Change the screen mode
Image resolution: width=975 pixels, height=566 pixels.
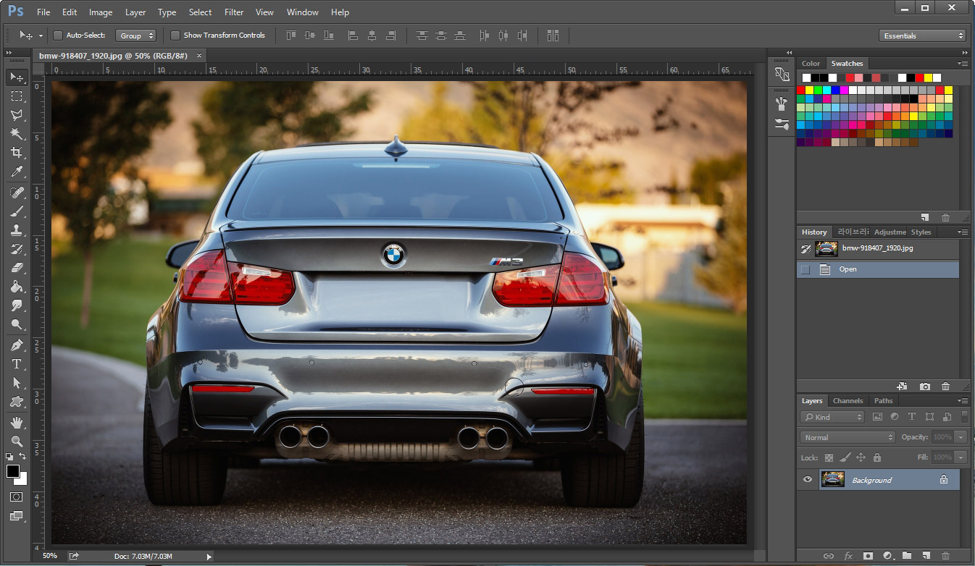16,516
